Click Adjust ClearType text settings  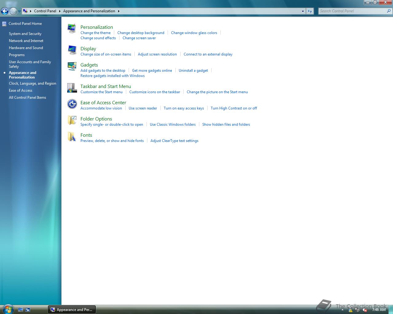(174, 141)
